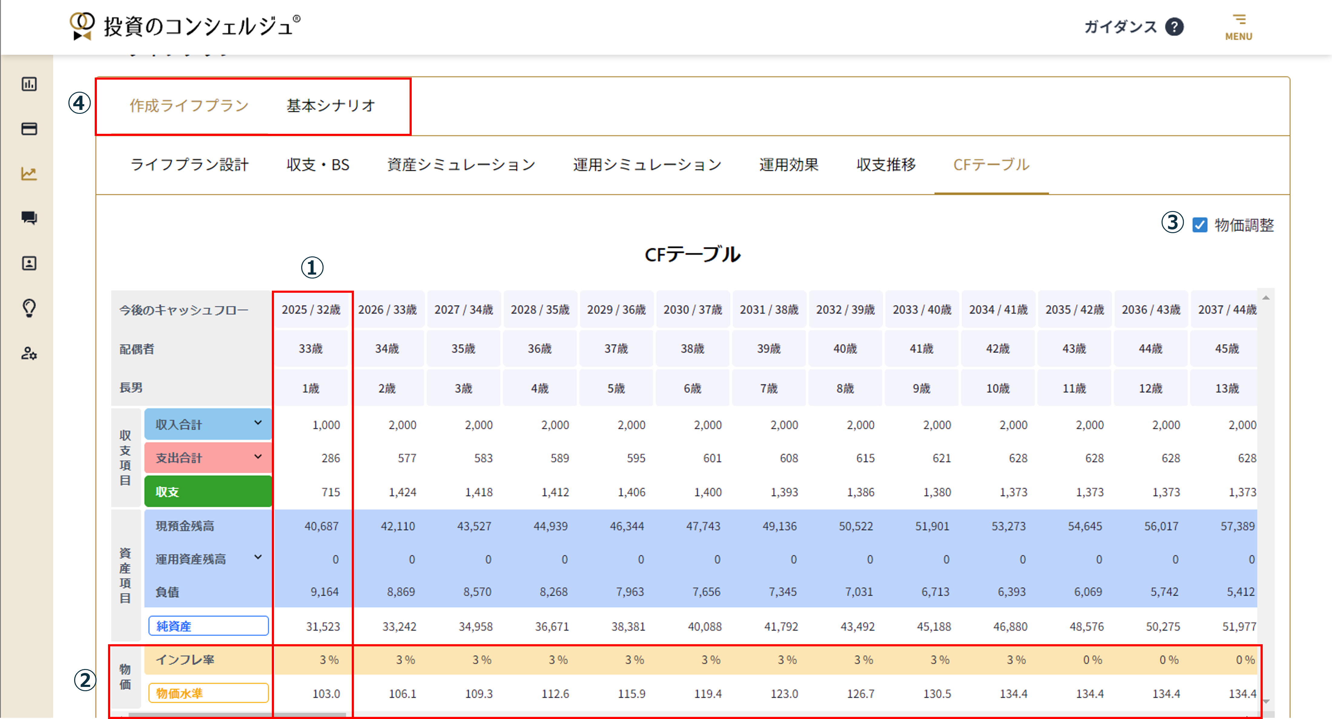Screen dimensions: 1332x719
Task: Expand the 支出合計 row chevron
Action: point(258,457)
